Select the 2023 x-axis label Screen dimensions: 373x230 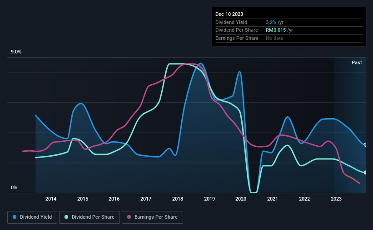tap(336, 199)
